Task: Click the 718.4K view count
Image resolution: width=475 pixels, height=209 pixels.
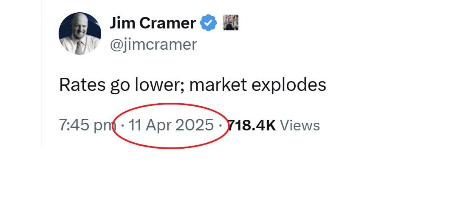Action: [x=252, y=125]
